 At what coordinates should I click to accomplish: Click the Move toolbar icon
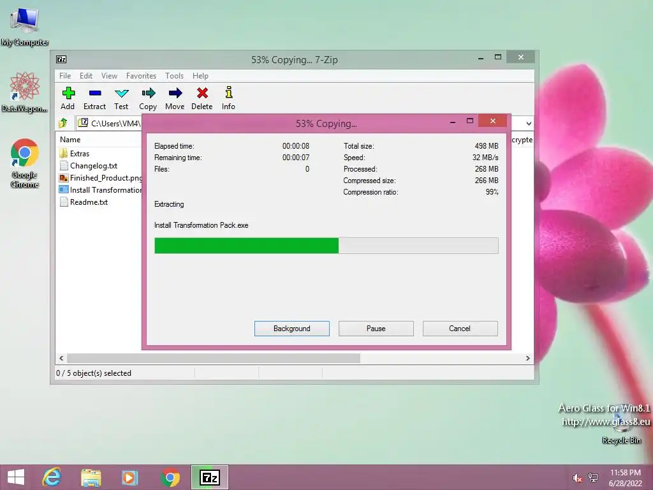point(175,98)
